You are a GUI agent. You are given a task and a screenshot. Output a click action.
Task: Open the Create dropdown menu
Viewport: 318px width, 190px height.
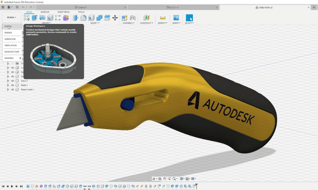pos(46,23)
